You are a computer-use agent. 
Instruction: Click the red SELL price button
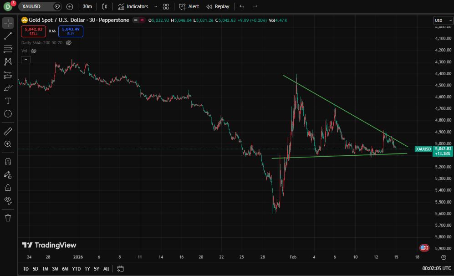pos(33,31)
